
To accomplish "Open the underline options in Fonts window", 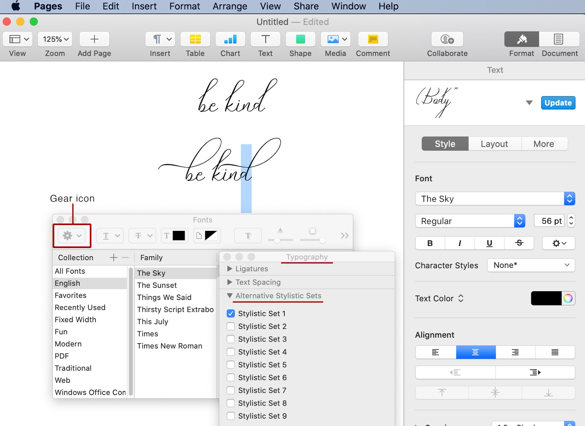I will [110, 236].
